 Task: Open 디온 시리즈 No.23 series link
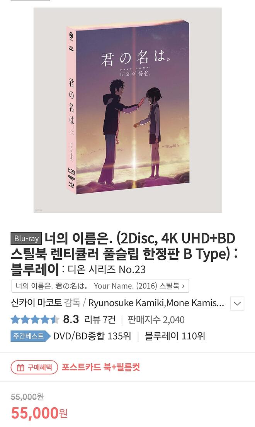click(x=107, y=269)
